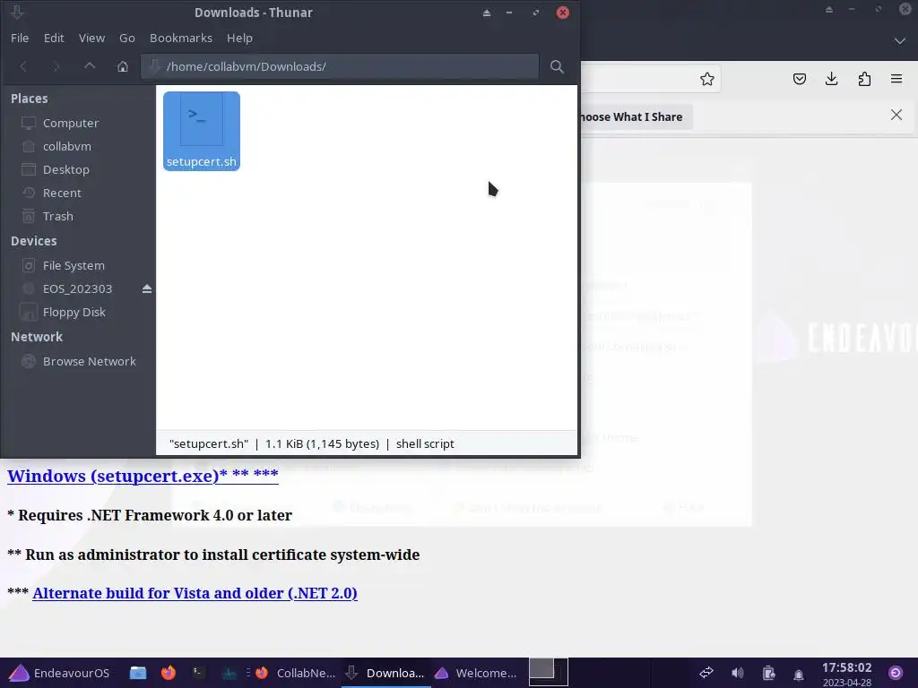Eject the EOS_202303 device
The height and width of the screenshot is (688, 918).
(147, 289)
